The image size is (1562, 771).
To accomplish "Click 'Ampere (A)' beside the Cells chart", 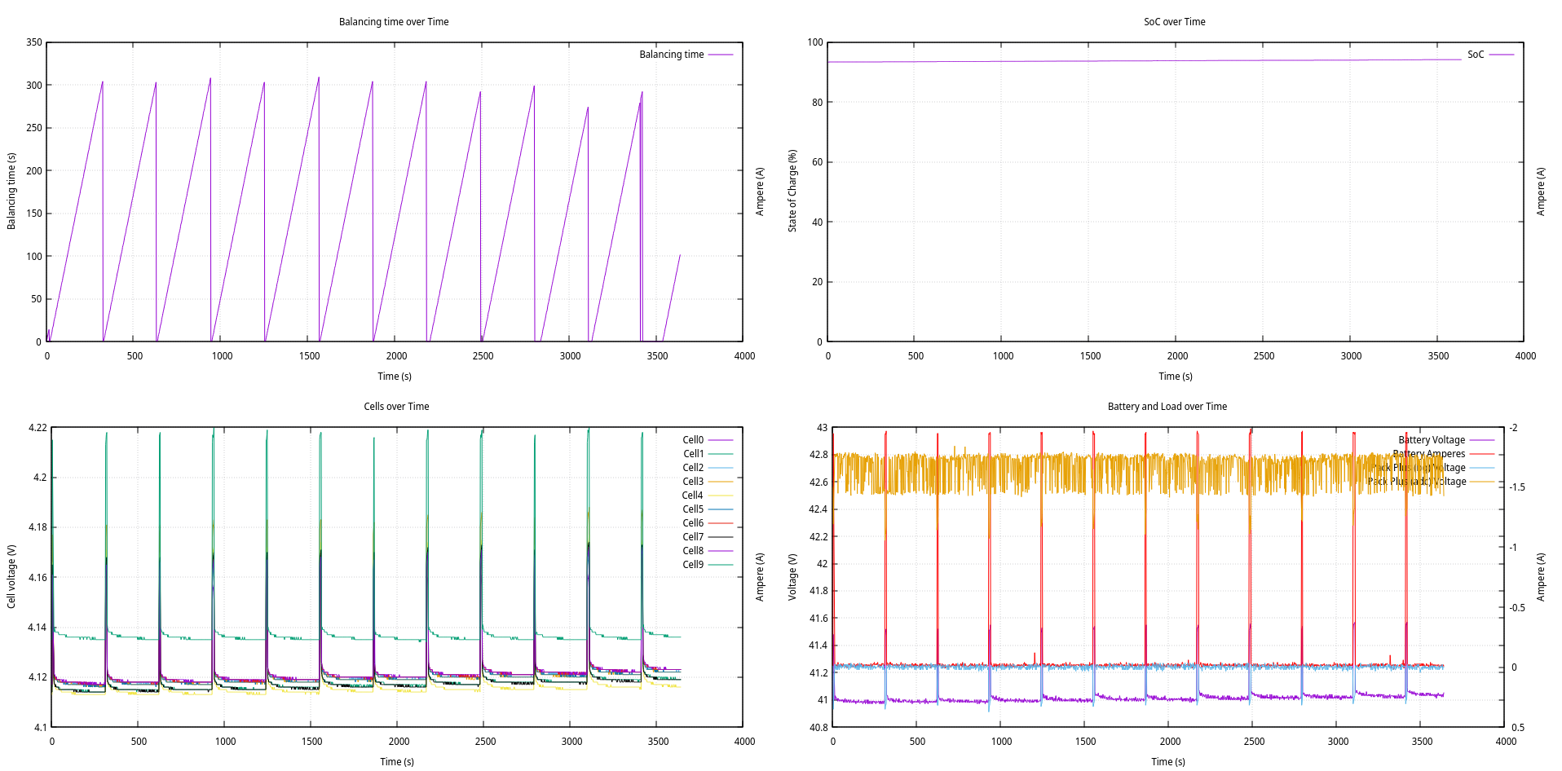I will (760, 577).
